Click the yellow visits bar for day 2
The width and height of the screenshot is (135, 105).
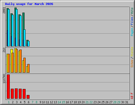click(x=11, y=61)
